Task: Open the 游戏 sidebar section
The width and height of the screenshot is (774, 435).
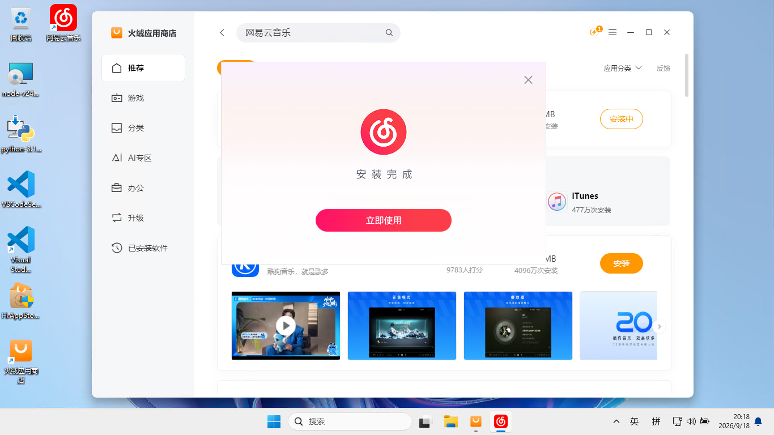Action: (143, 98)
